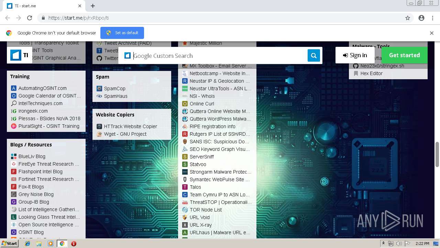Image resolution: width=440 pixels, height=248 pixels.
Task: Go back to previous page
Action: point(8,18)
